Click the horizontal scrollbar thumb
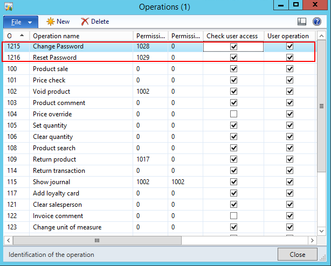Viewport: 331px width, 266px height. pos(97,240)
